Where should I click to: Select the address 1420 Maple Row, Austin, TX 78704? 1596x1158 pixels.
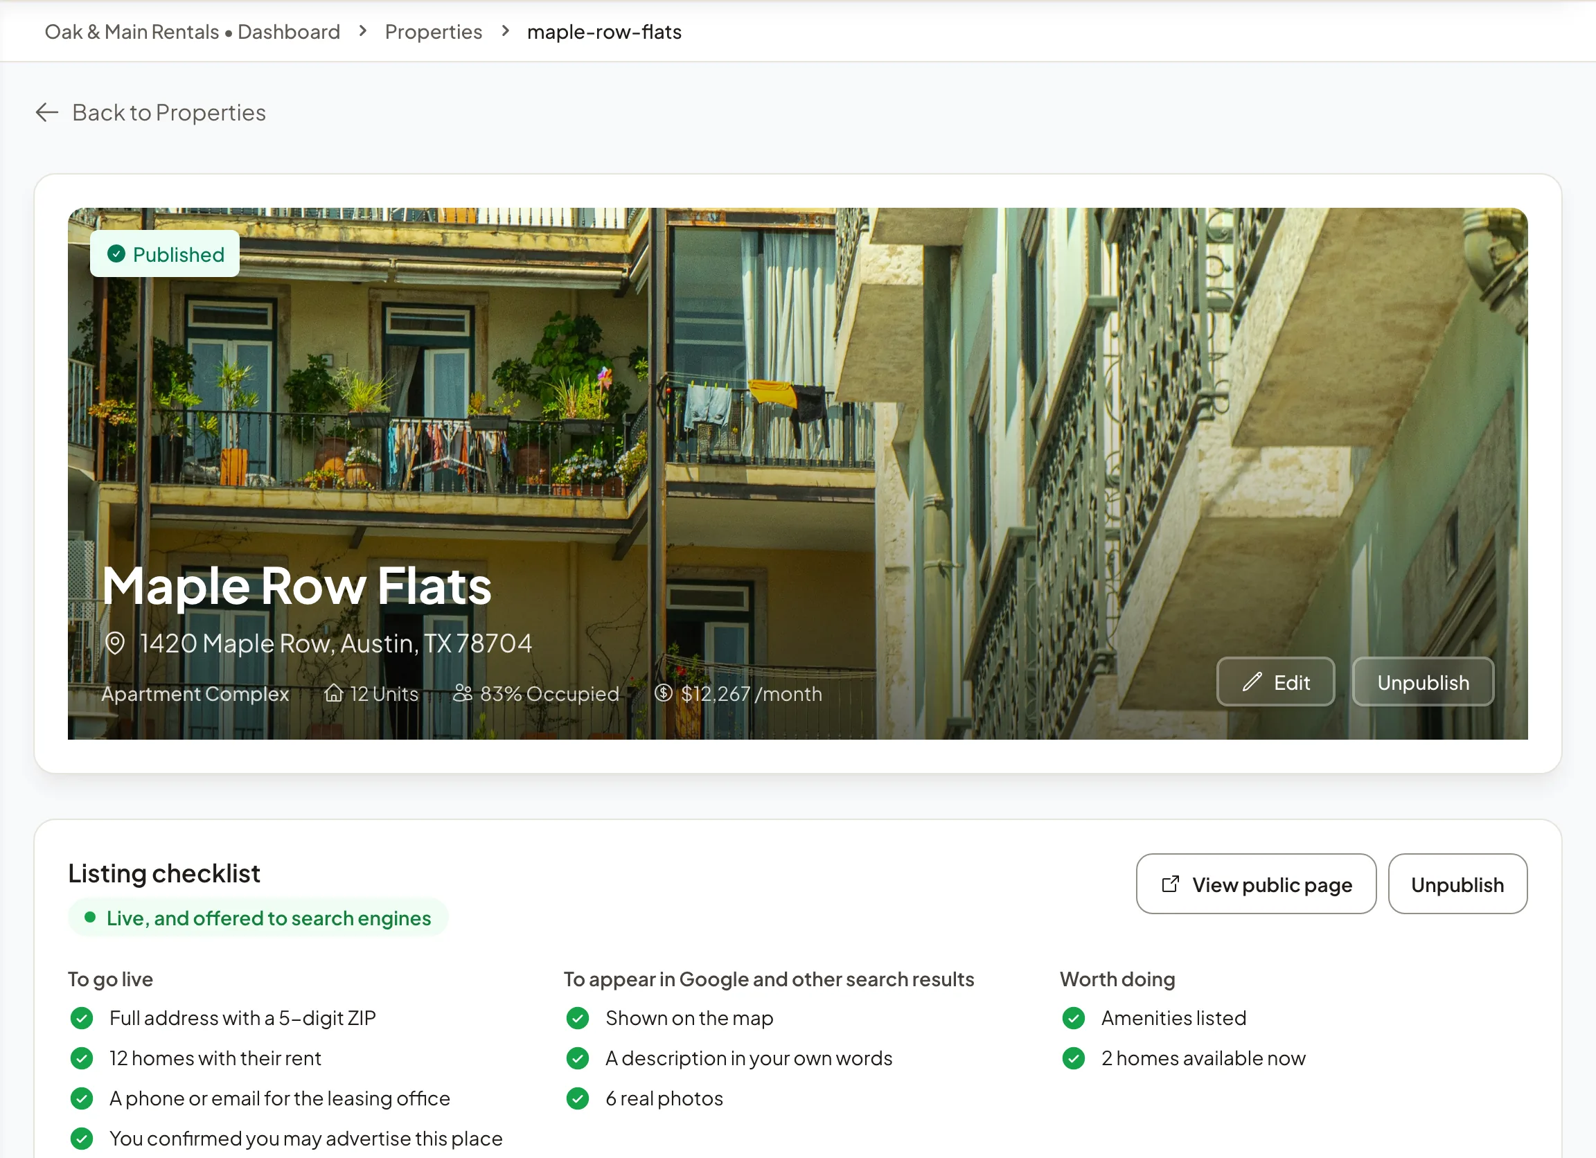pyautogui.click(x=336, y=643)
